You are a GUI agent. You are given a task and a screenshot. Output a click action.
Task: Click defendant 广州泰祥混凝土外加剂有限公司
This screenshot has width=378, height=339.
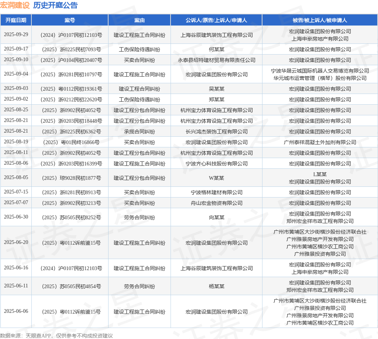click(x=320, y=143)
